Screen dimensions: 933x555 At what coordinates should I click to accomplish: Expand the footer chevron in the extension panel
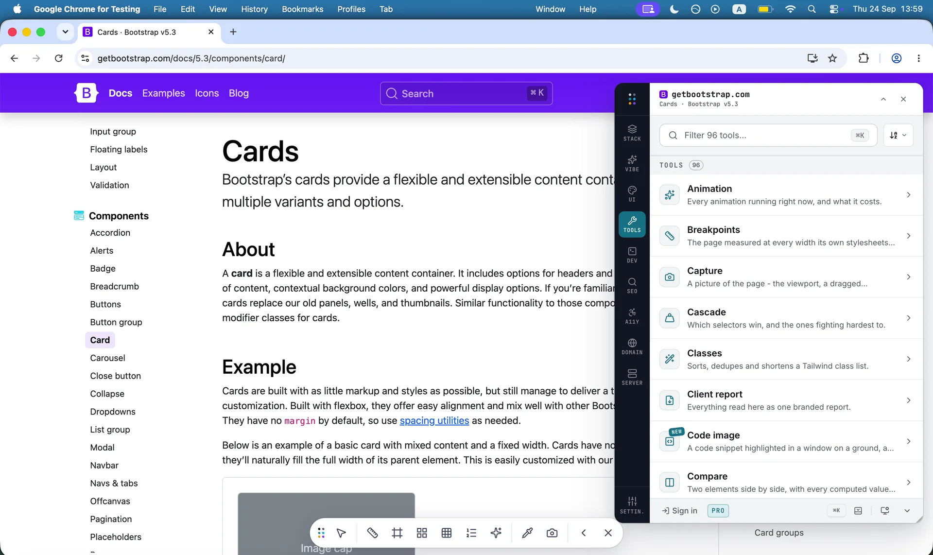[x=907, y=511]
